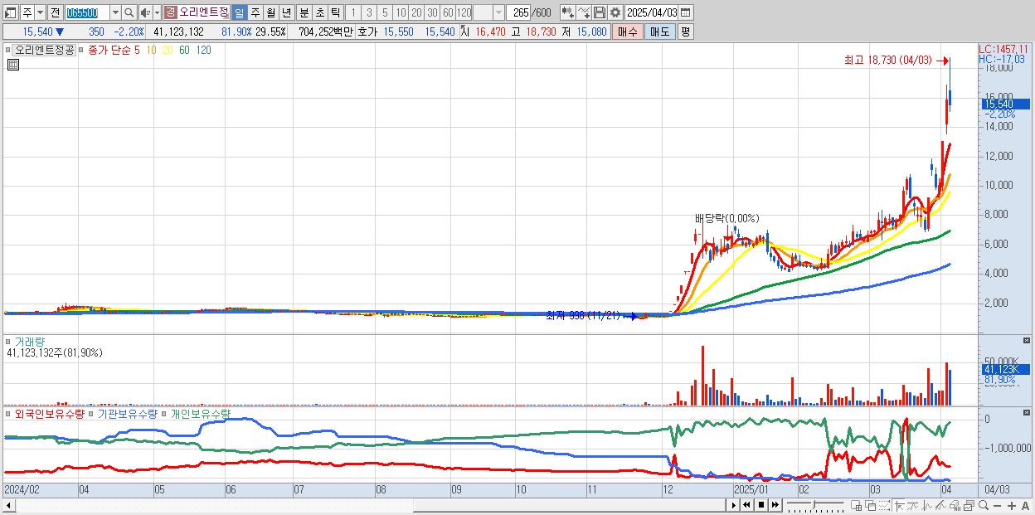Click the crosshair cursor icon on bottom toolbar
The height and width of the screenshot is (515, 1035).
click(x=900, y=505)
